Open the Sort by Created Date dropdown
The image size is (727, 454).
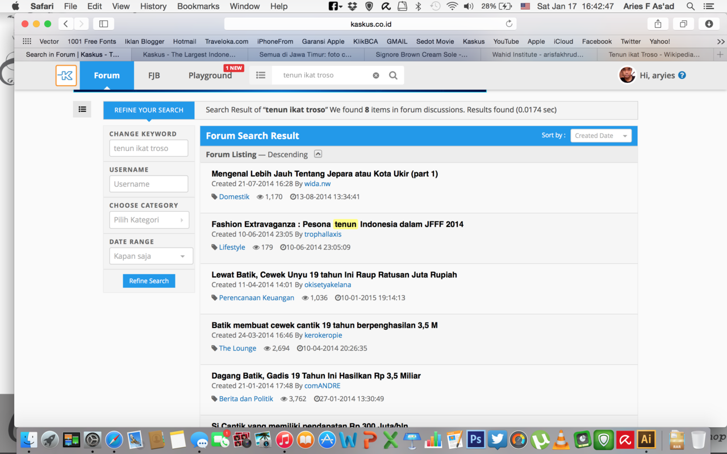coord(601,136)
